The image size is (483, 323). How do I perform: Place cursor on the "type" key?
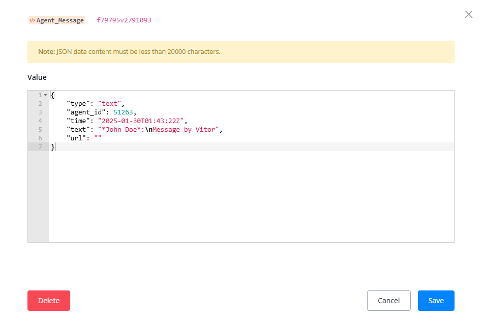point(78,104)
